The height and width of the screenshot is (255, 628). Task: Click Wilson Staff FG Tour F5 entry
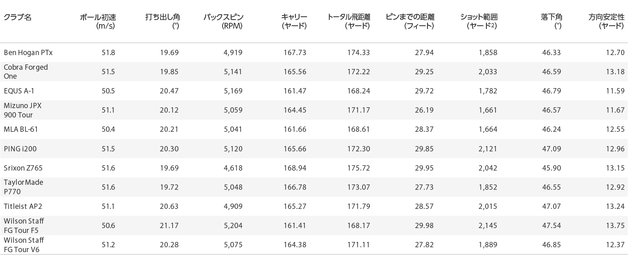click(24, 226)
